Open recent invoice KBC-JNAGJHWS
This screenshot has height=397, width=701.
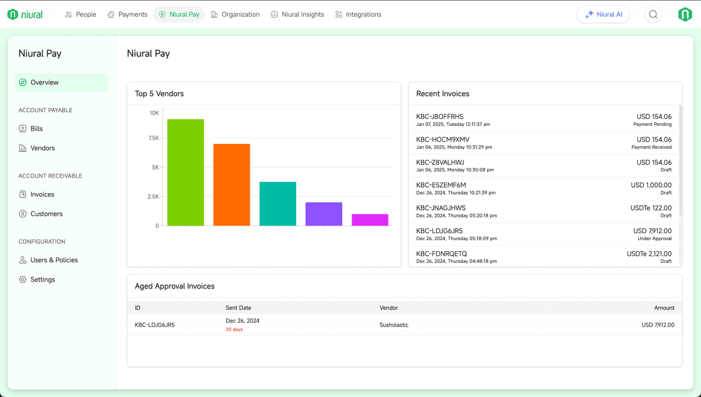[x=544, y=211]
